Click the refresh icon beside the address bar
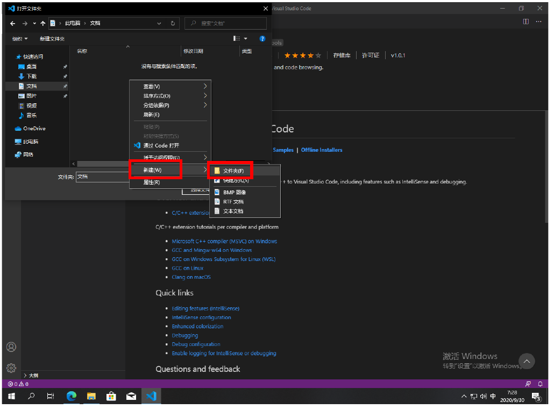 173,24
